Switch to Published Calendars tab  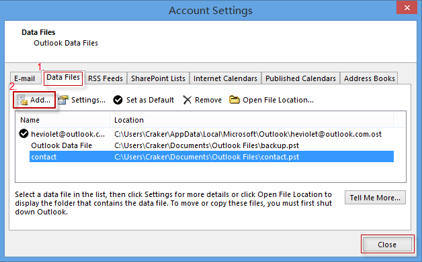click(300, 78)
